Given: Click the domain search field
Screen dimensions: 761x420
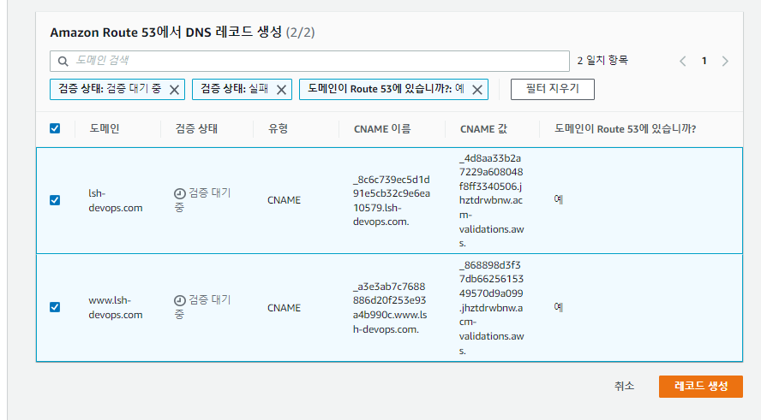Looking at the screenshot, I should 309,61.
